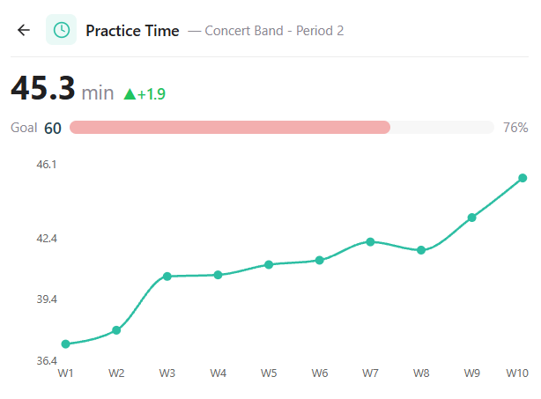The width and height of the screenshot is (541, 399).
Task: Click the W9 data point marker
Action: click(472, 218)
